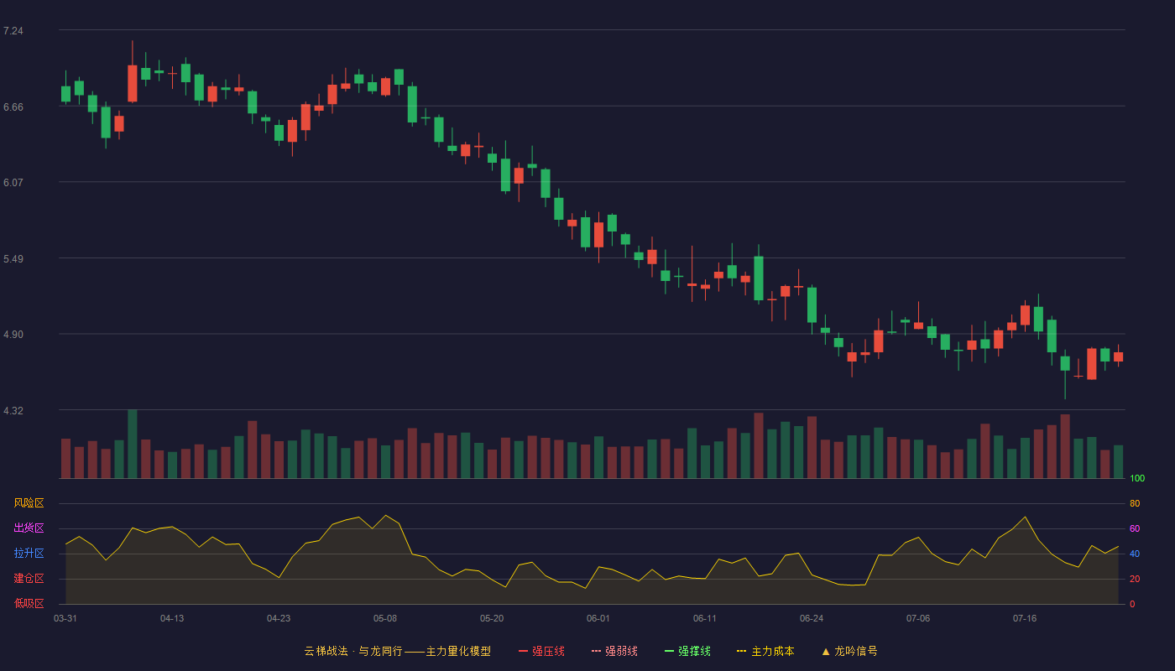Click the 60 indicator scale label

click(x=1135, y=529)
